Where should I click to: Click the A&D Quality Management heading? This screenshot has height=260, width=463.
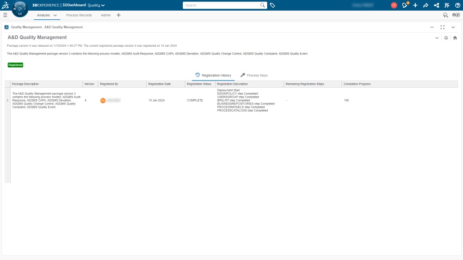37,38
